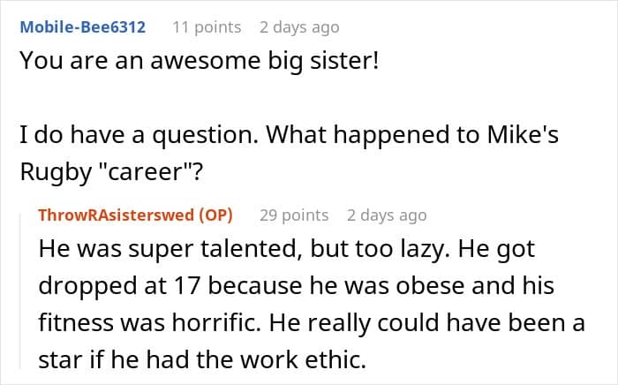Click the 'I do have a question' line
This screenshot has height=385, width=618.
289,134
